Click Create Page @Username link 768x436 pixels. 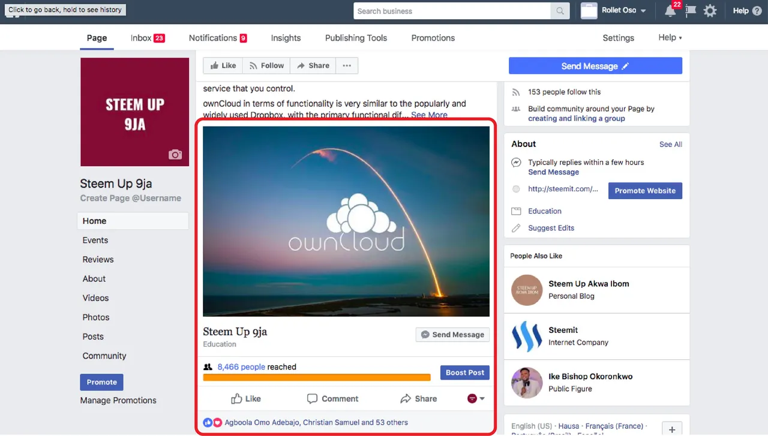(x=131, y=198)
